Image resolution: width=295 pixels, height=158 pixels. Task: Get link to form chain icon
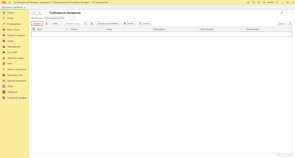(x=282, y=13)
